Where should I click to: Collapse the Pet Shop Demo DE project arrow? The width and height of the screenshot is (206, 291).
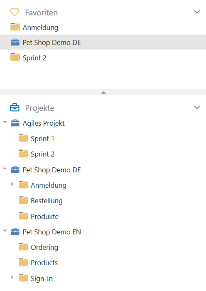coord(5,169)
